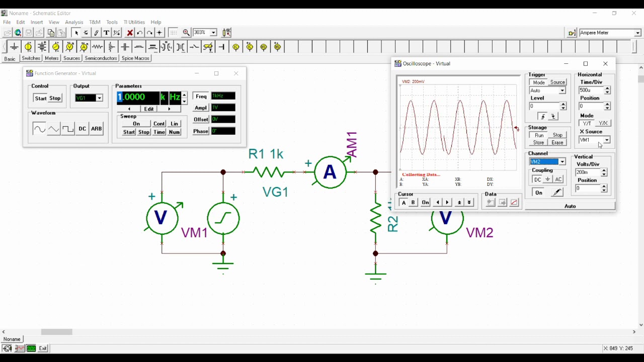Open the Channel VM2 dropdown

point(562,162)
